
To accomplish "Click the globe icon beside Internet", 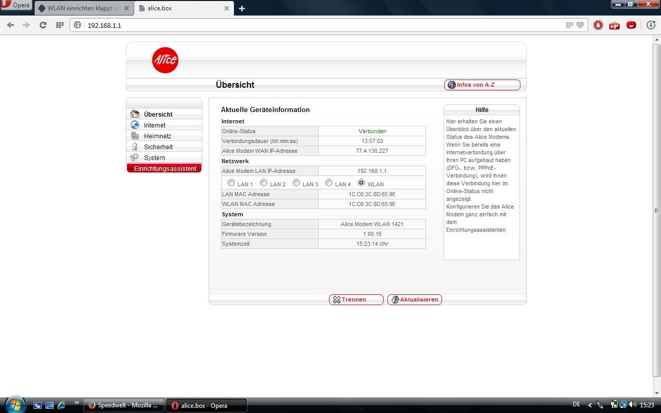I will point(135,125).
